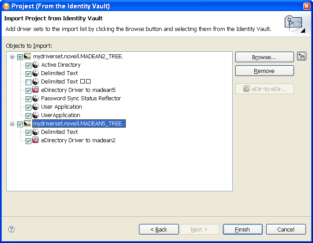Click Finish to import the project
This screenshot has width=313, height=243.
[242, 229]
